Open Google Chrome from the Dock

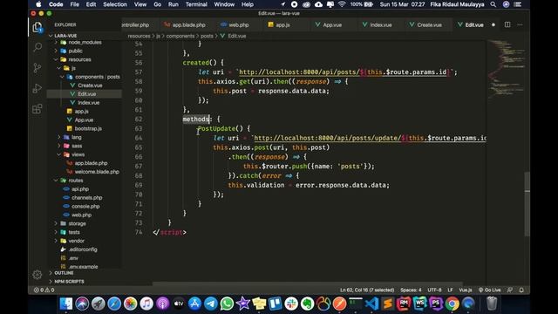452,304
